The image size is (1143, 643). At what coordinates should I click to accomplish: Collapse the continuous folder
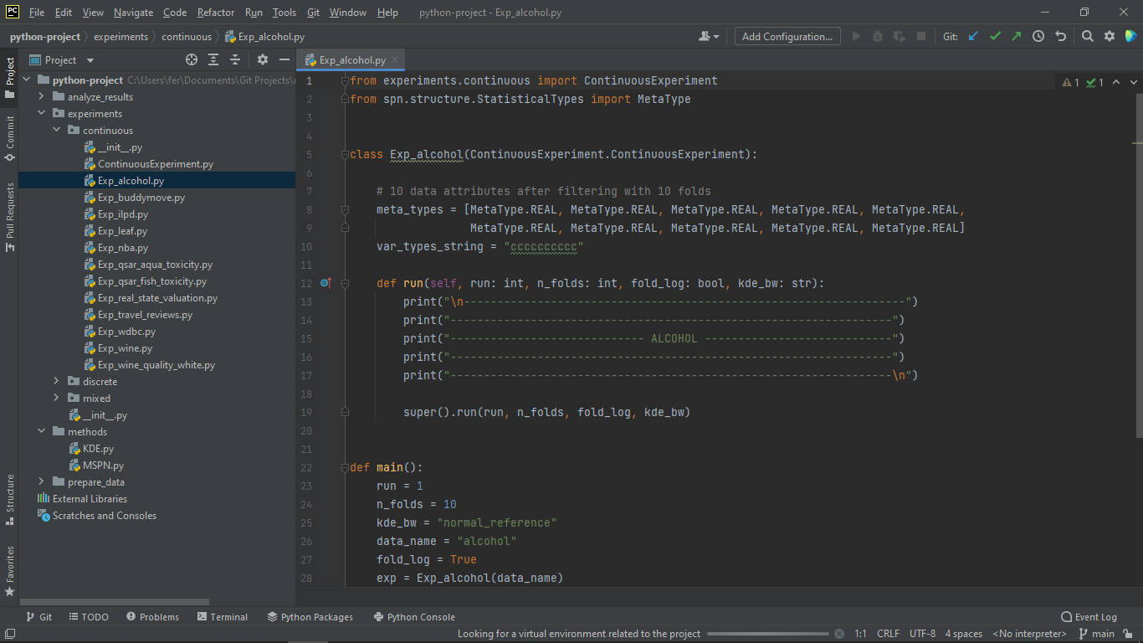click(56, 131)
